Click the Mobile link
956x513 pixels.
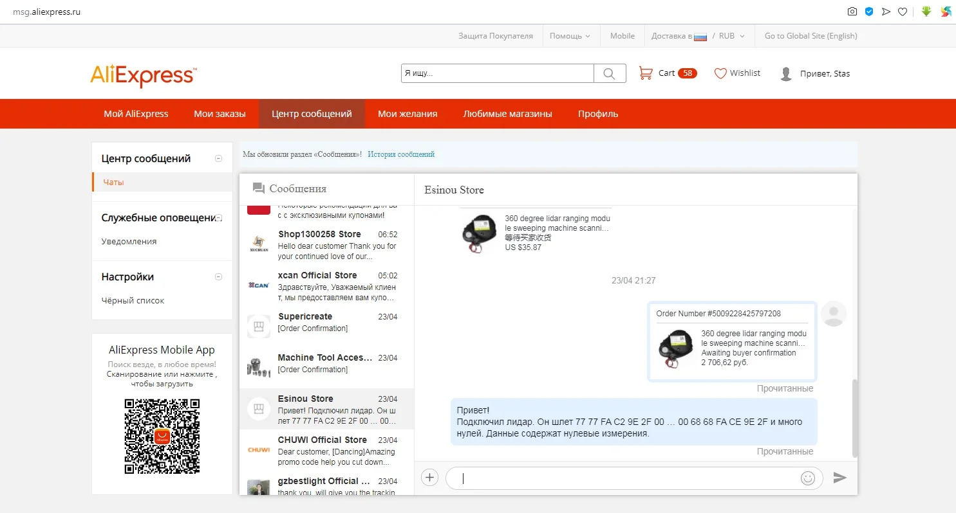tap(623, 36)
